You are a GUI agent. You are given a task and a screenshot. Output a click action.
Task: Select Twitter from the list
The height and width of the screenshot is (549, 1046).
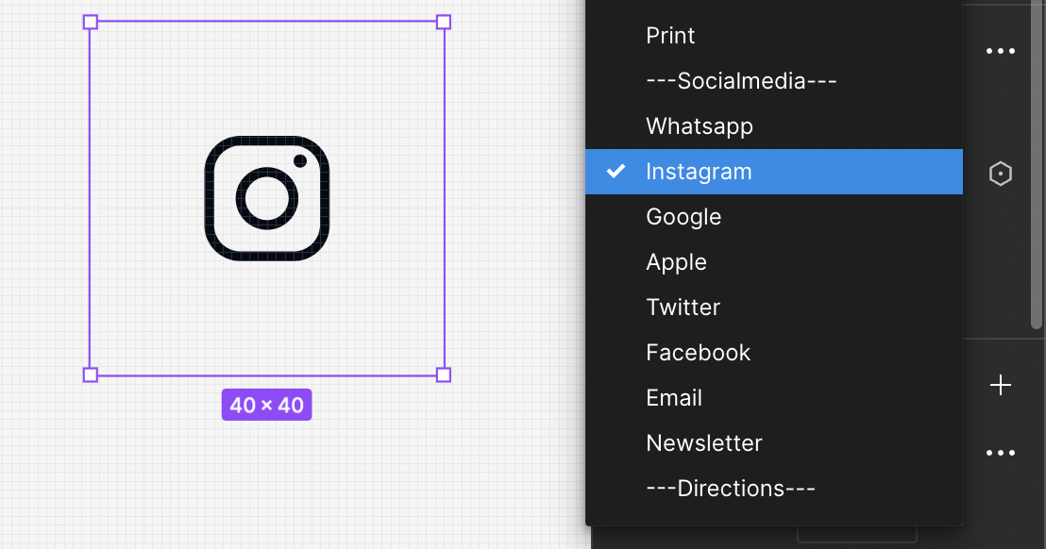(774, 308)
